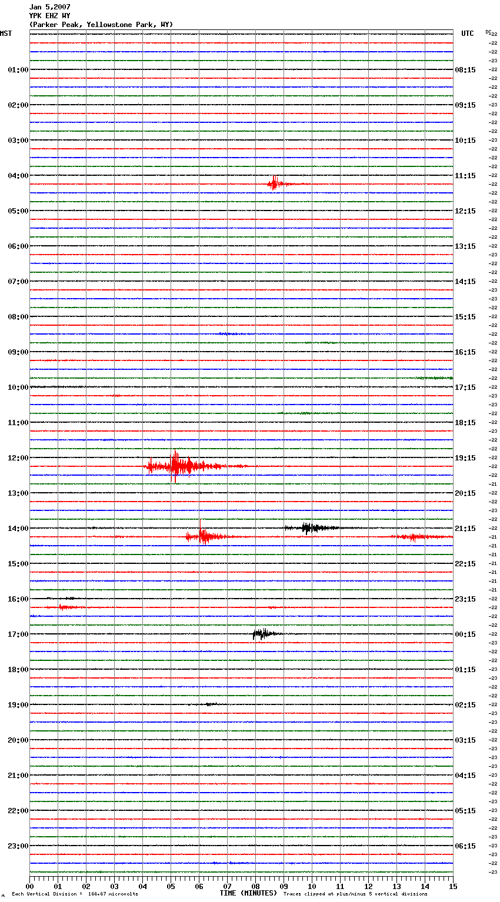This screenshot has width=500, height=902.
Task: Click the MST label '13:00'
Action: pos(18,493)
